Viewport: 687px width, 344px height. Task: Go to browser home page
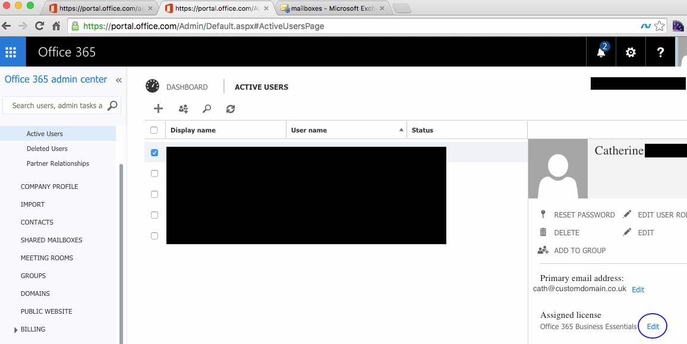(x=56, y=26)
